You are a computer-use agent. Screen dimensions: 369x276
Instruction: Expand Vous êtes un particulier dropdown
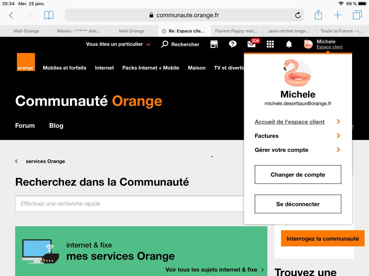pos(118,44)
